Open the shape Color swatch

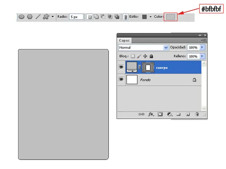(x=171, y=17)
